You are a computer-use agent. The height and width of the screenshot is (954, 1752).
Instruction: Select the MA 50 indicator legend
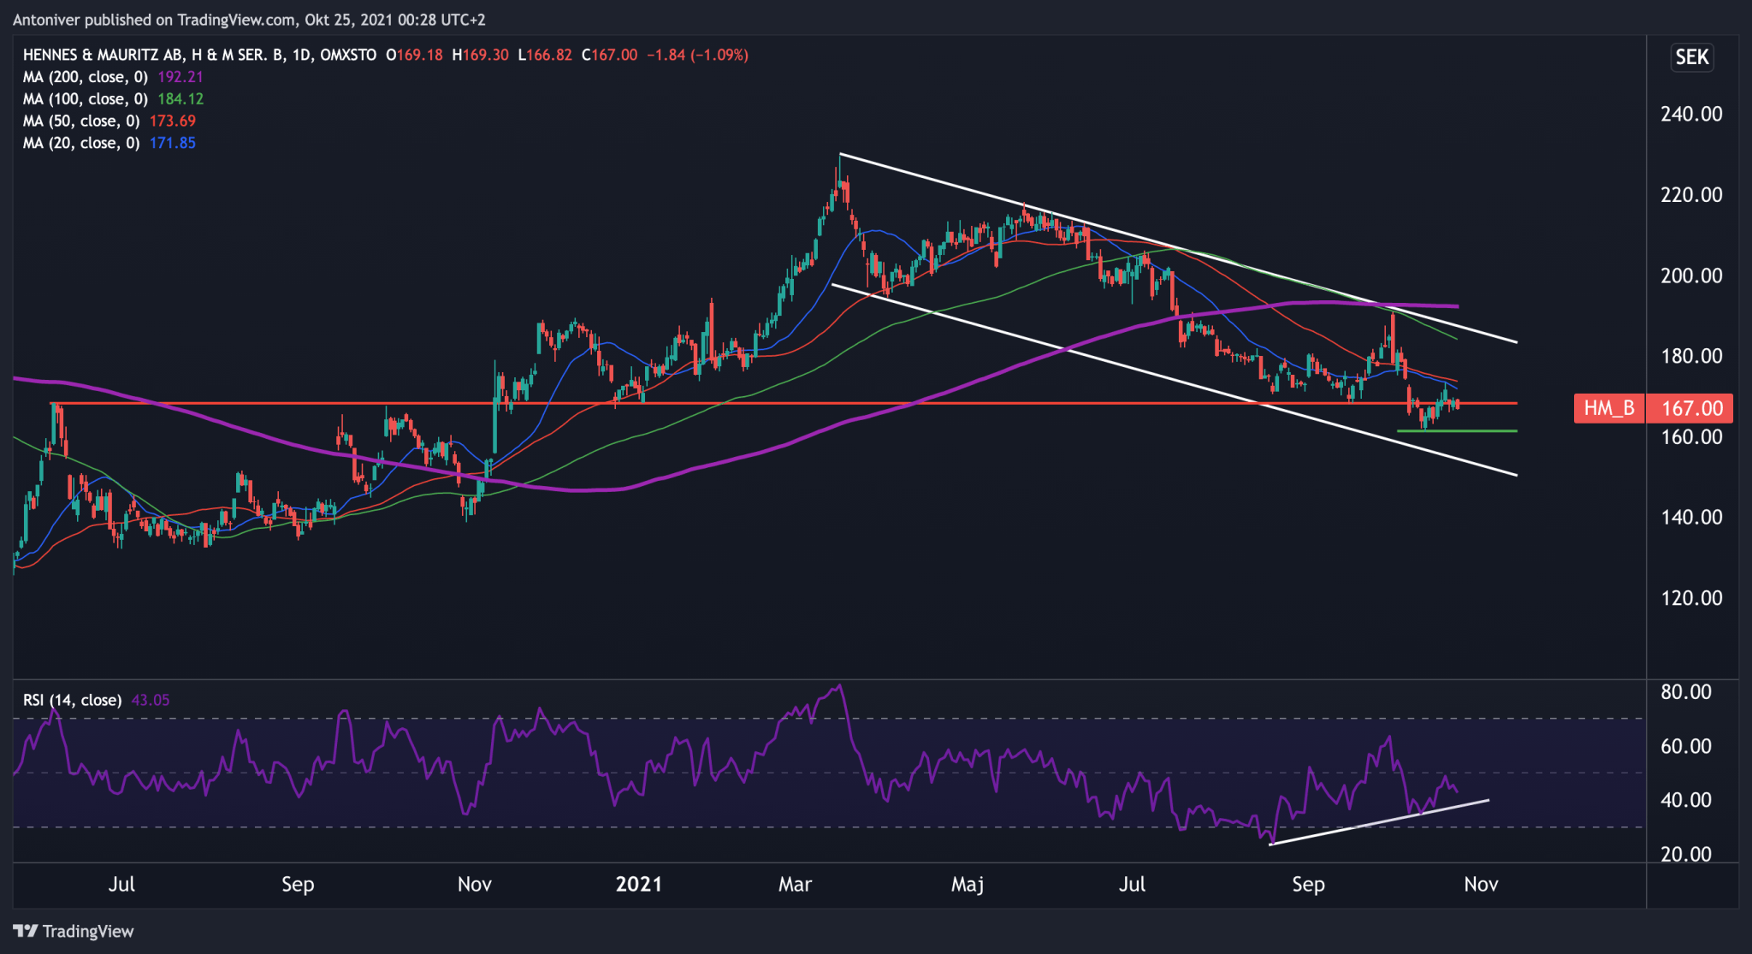80,121
